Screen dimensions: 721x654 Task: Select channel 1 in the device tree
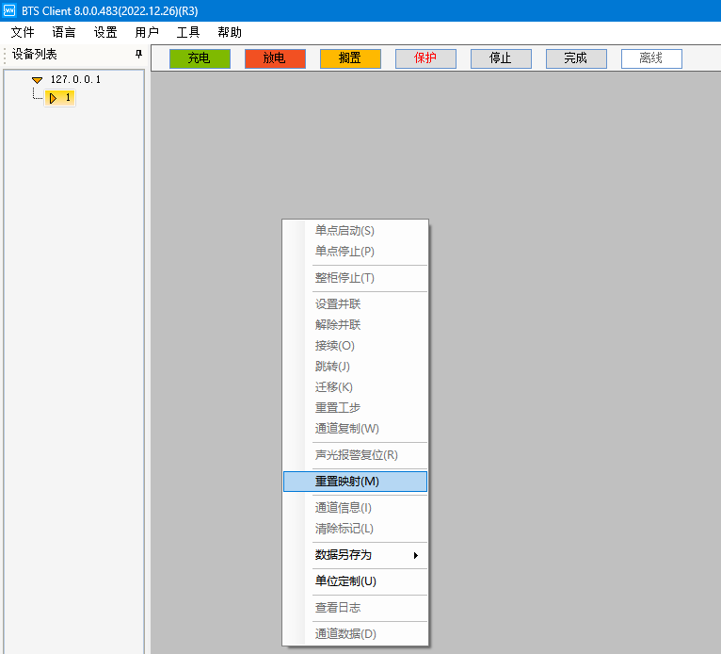pos(60,98)
